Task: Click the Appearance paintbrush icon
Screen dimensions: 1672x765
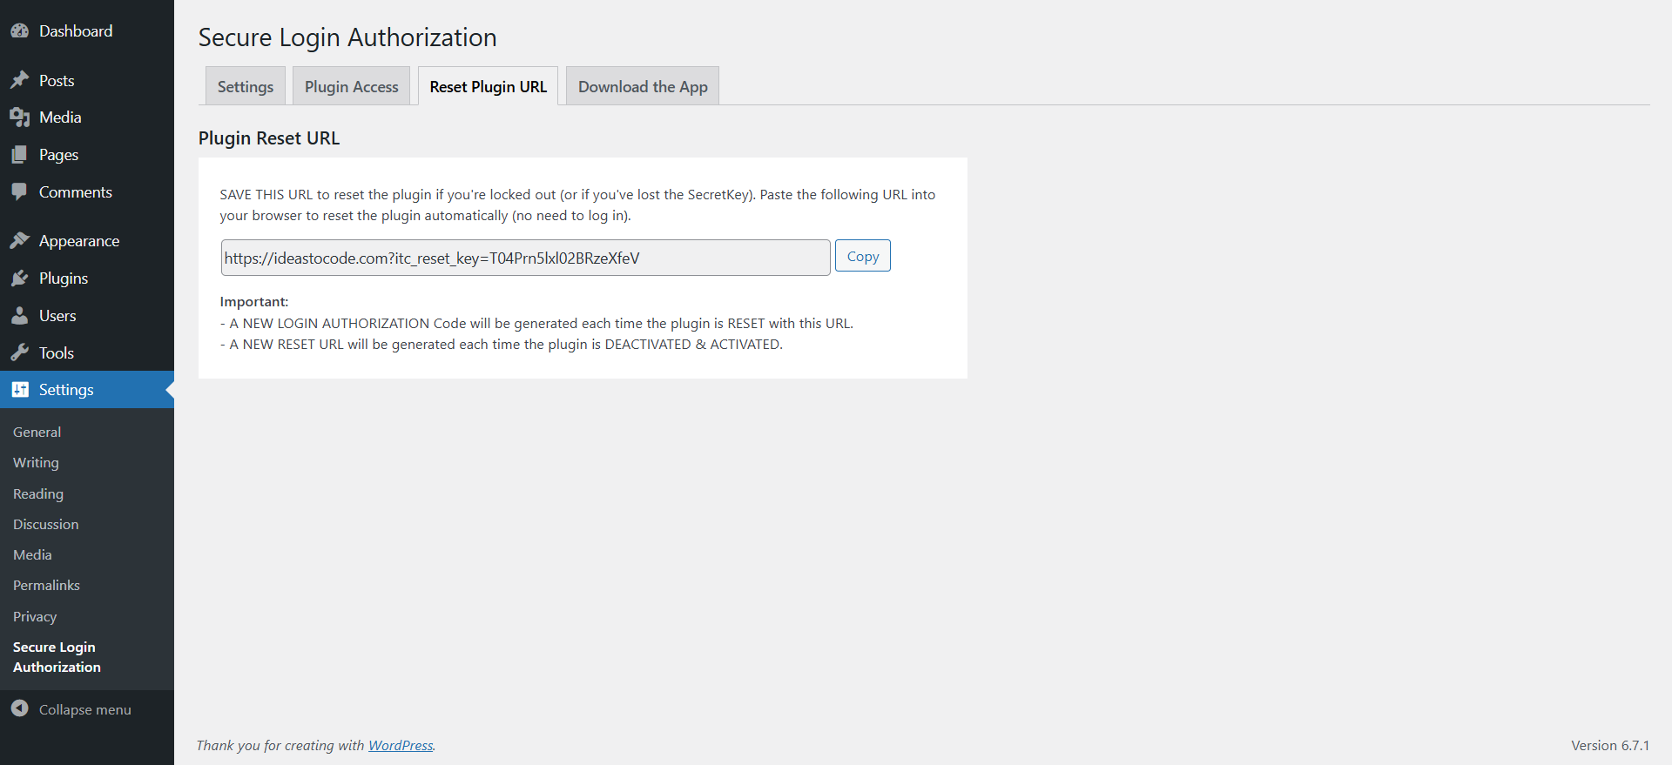Action: (x=20, y=241)
